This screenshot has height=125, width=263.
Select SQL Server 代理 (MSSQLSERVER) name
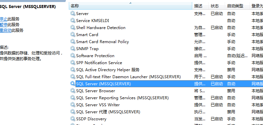tap(108, 112)
